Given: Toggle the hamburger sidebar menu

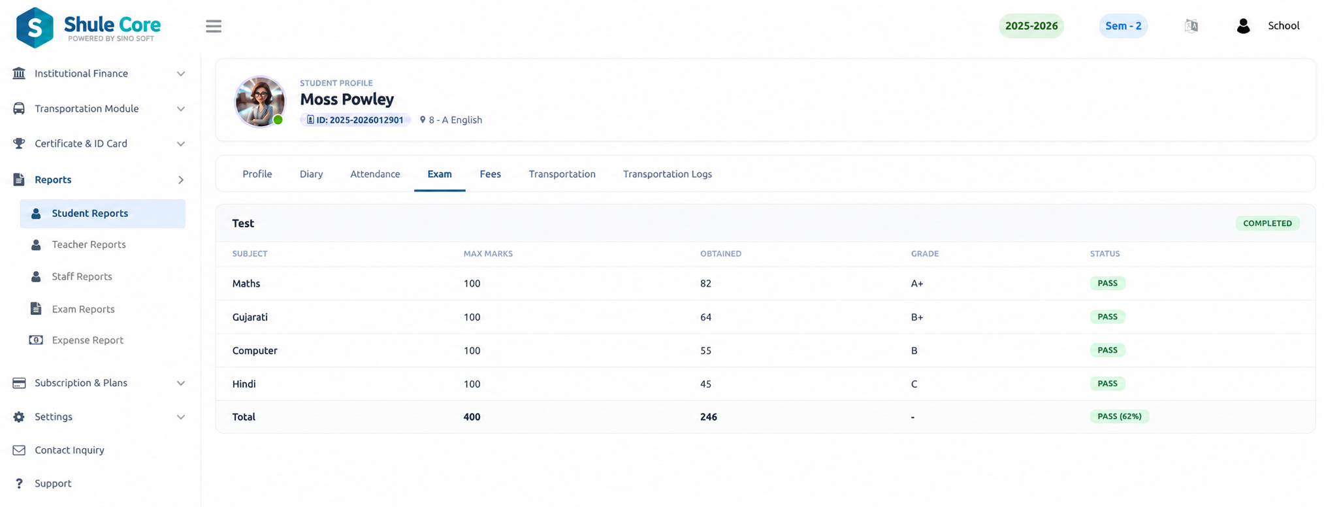Looking at the screenshot, I should click(214, 26).
